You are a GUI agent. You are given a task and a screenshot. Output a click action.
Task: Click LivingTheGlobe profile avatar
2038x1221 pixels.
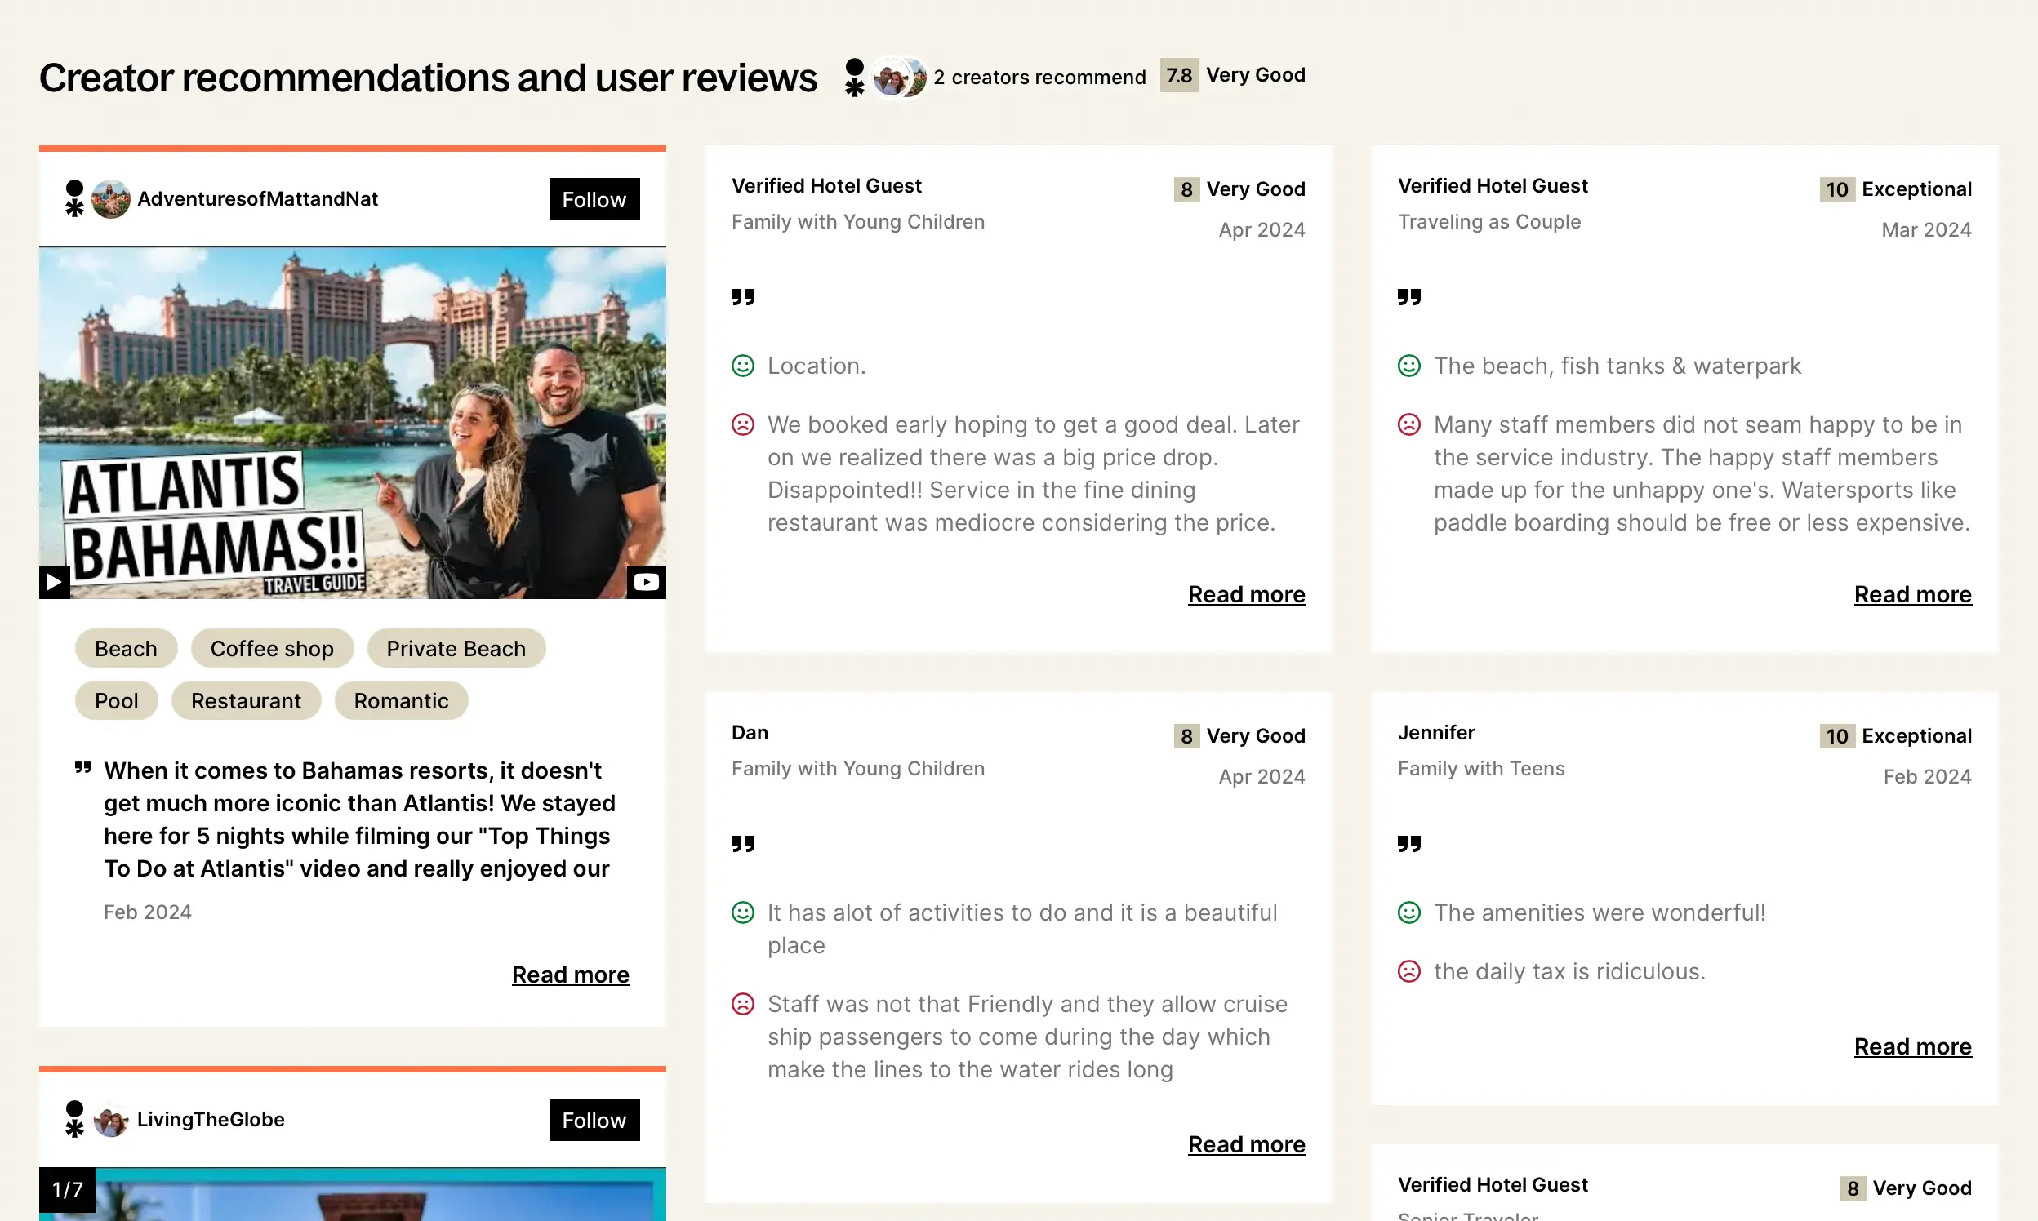click(x=111, y=1120)
